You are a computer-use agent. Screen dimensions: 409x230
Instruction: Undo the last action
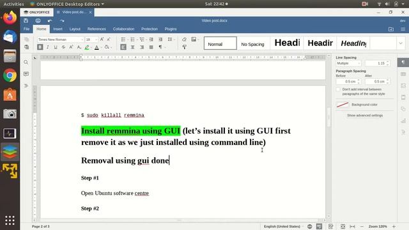tap(50, 20)
